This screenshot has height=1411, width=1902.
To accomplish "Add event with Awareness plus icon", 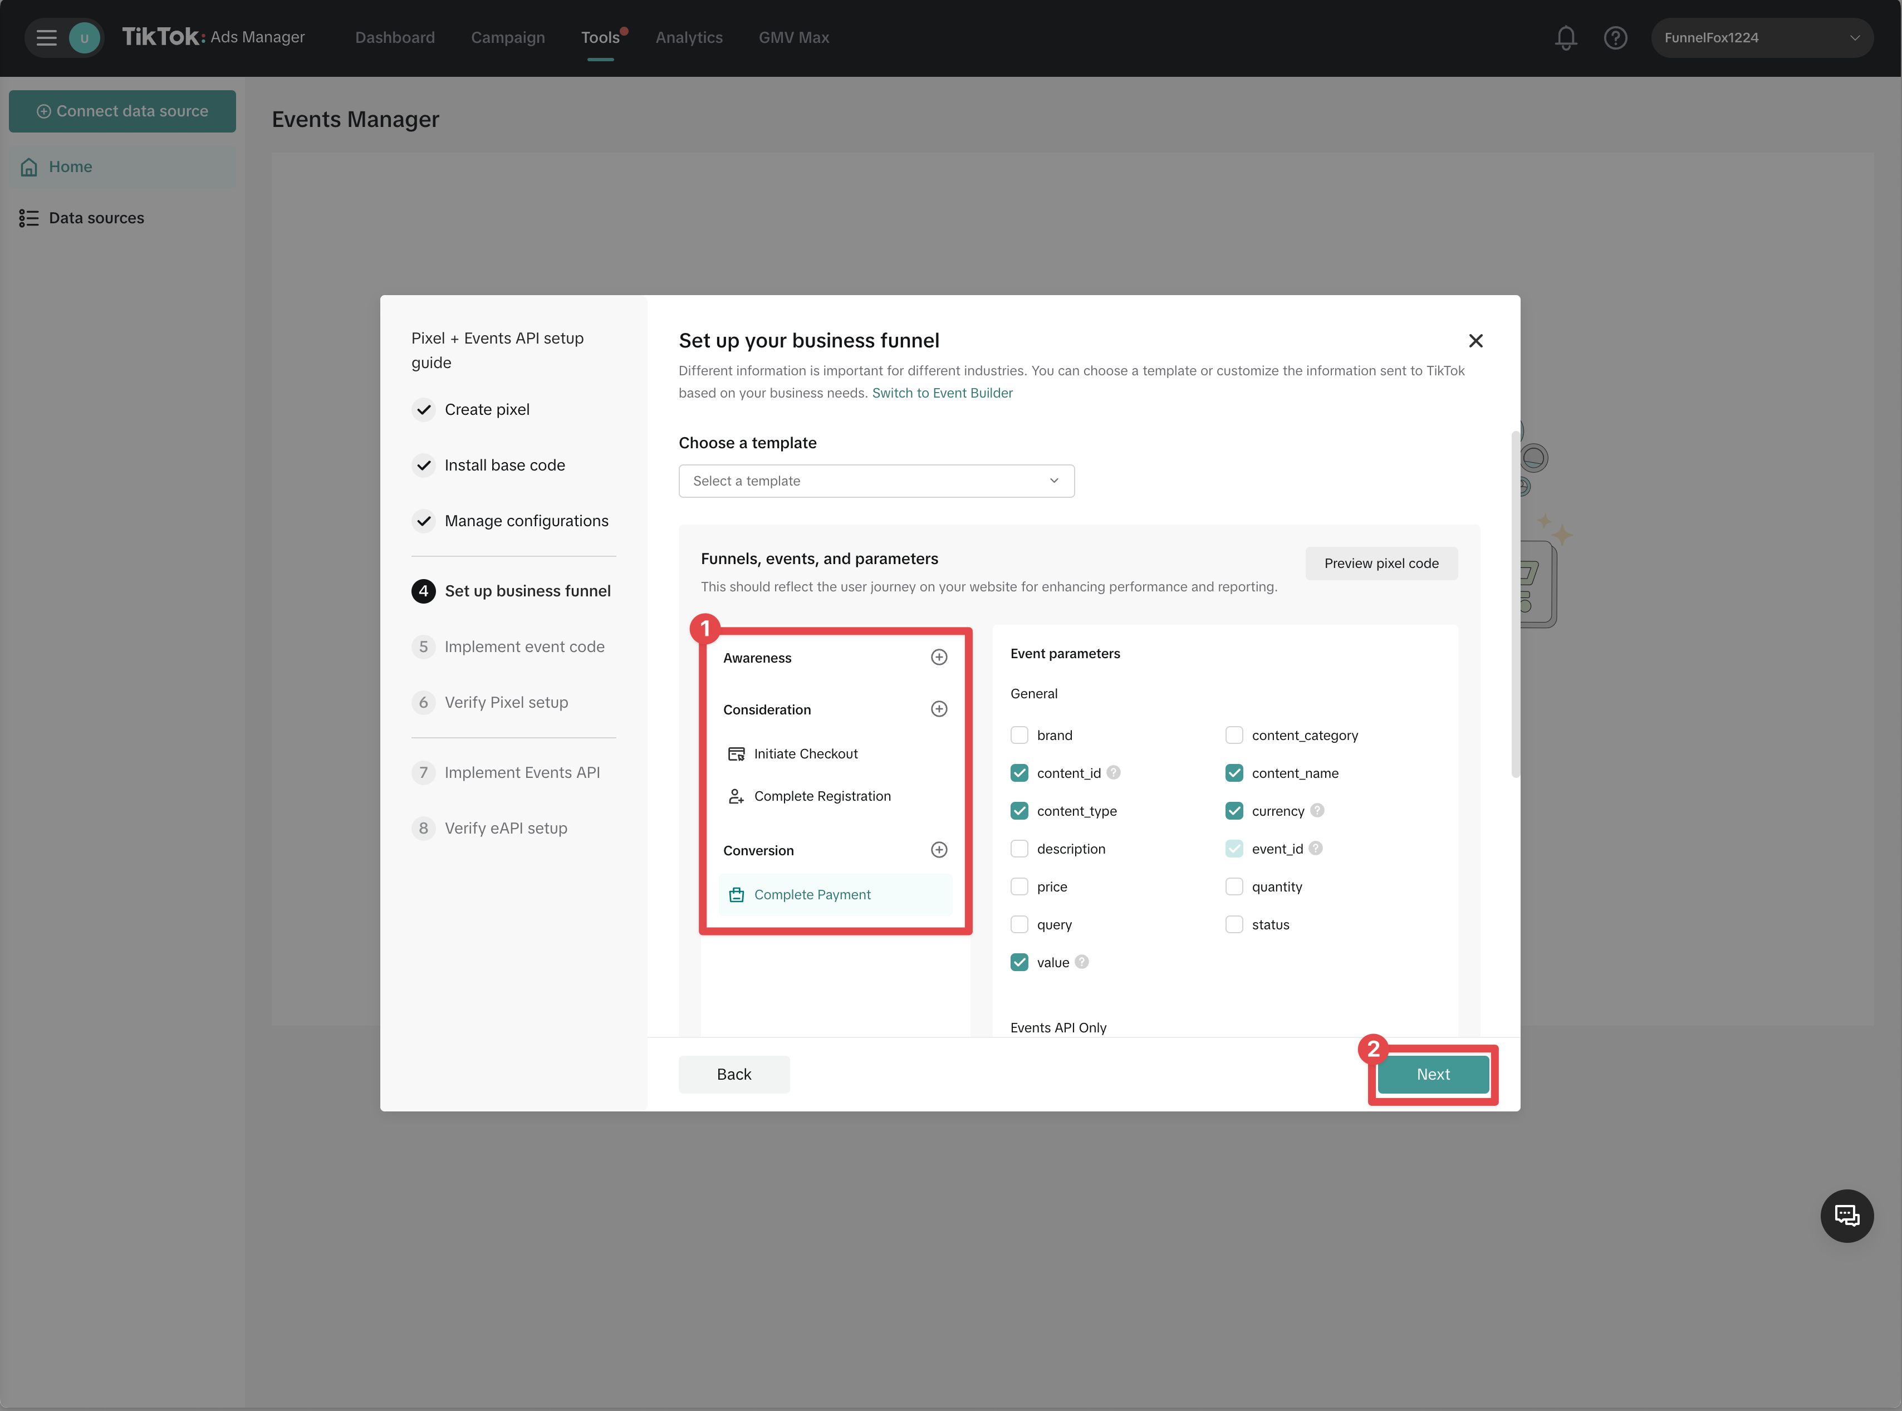I will [x=939, y=657].
